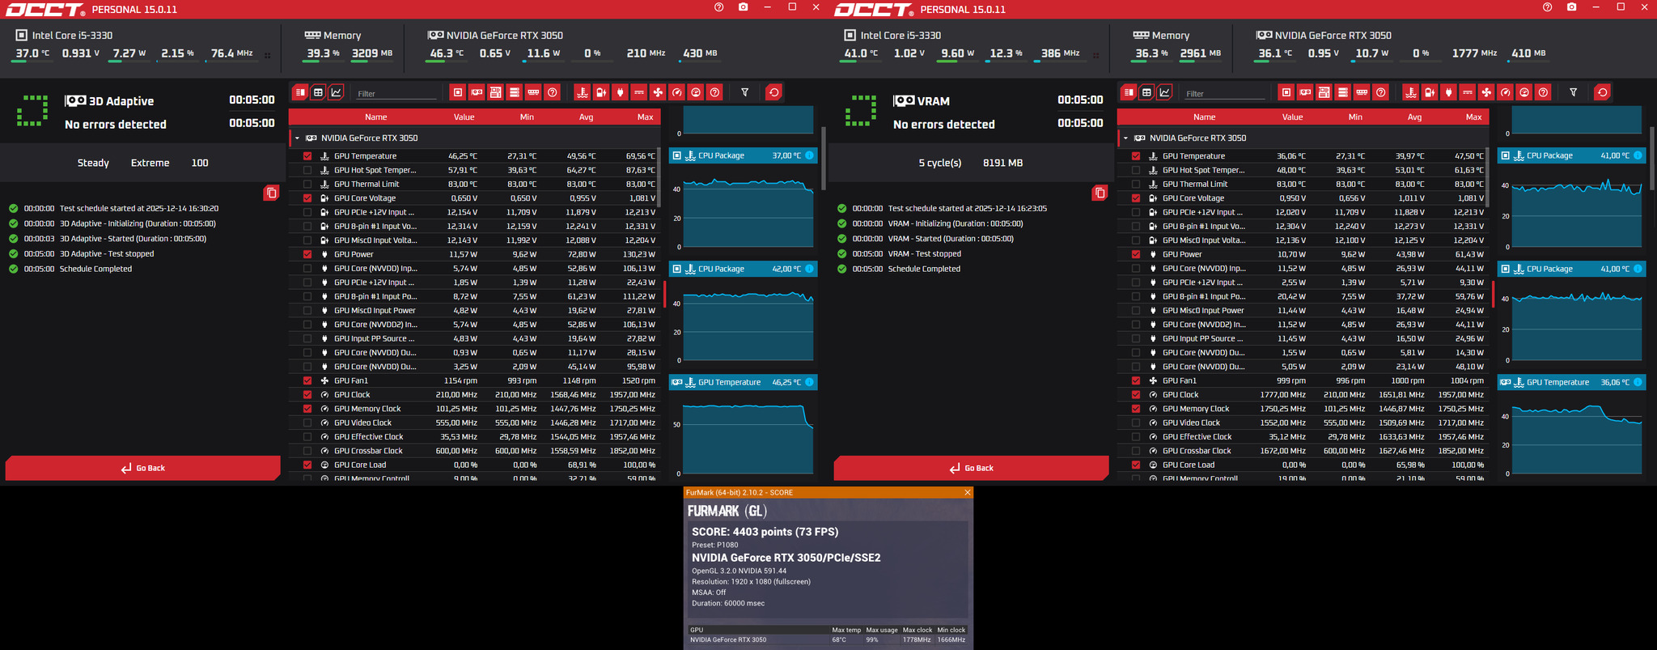Click Go Back in 3D Adaptive window

pyautogui.click(x=143, y=468)
